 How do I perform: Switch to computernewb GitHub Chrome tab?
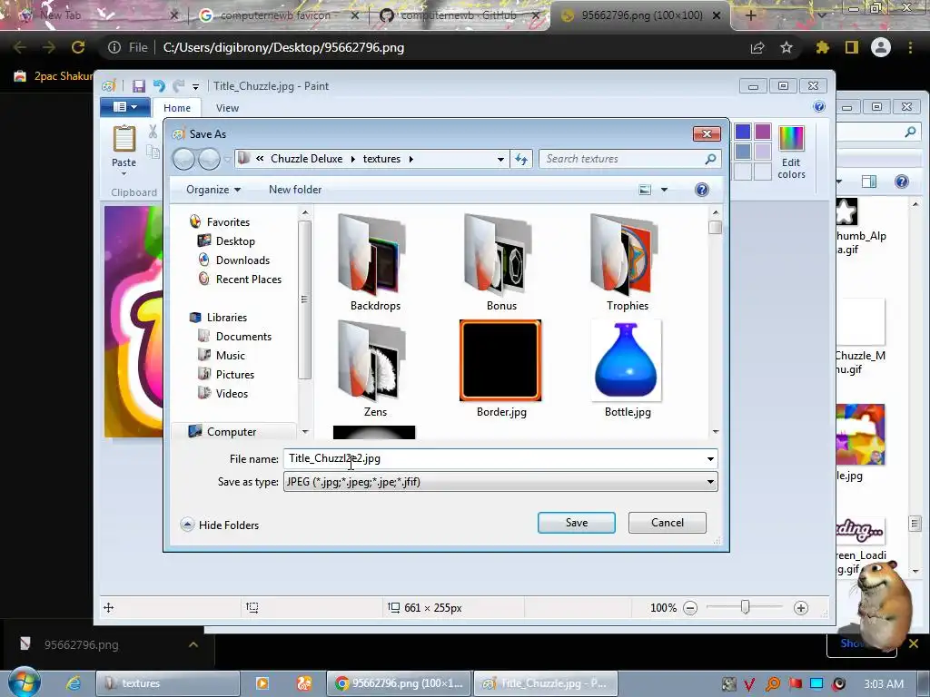click(x=457, y=15)
